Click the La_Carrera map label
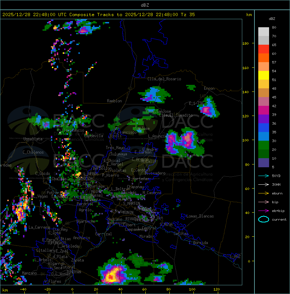290x294 pixels. pyautogui.click(x=39, y=227)
